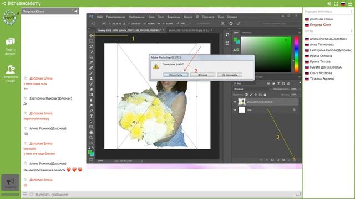Open the layer blend mode dropdown
The image size is (355, 199).
[x=252, y=89]
